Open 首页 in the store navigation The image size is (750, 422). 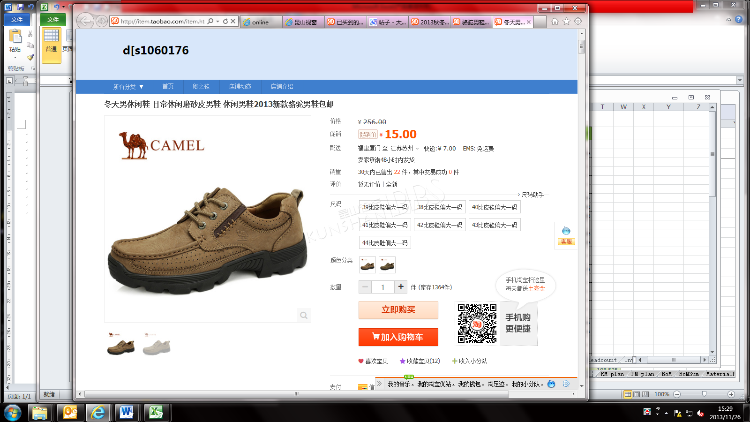click(x=168, y=86)
